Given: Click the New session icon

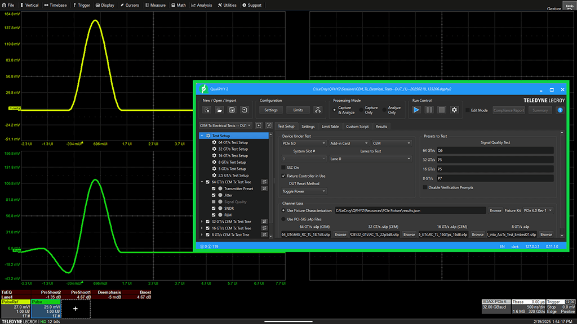Looking at the screenshot, I should click(x=206, y=110).
